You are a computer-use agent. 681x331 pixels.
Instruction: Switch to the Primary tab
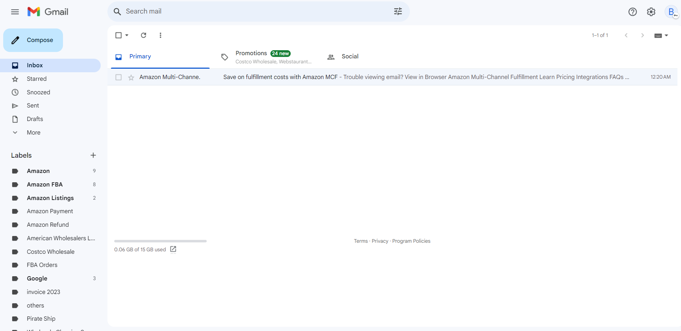click(160, 57)
